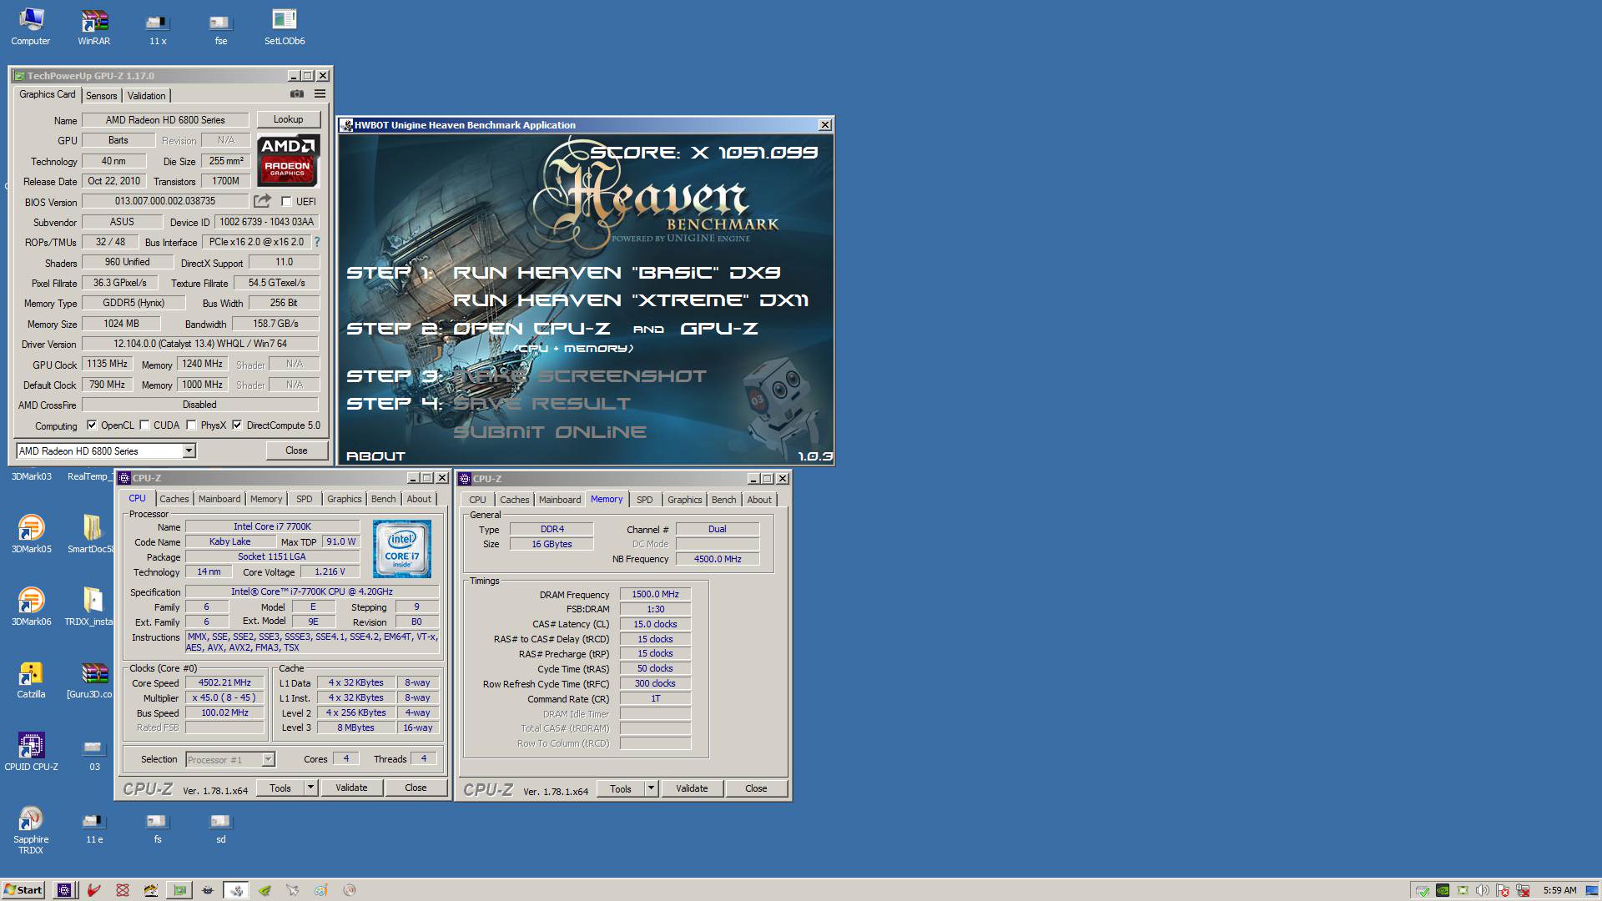1602x901 pixels.
Task: Click the GPU-Z taskbar button
Action: pos(179,890)
